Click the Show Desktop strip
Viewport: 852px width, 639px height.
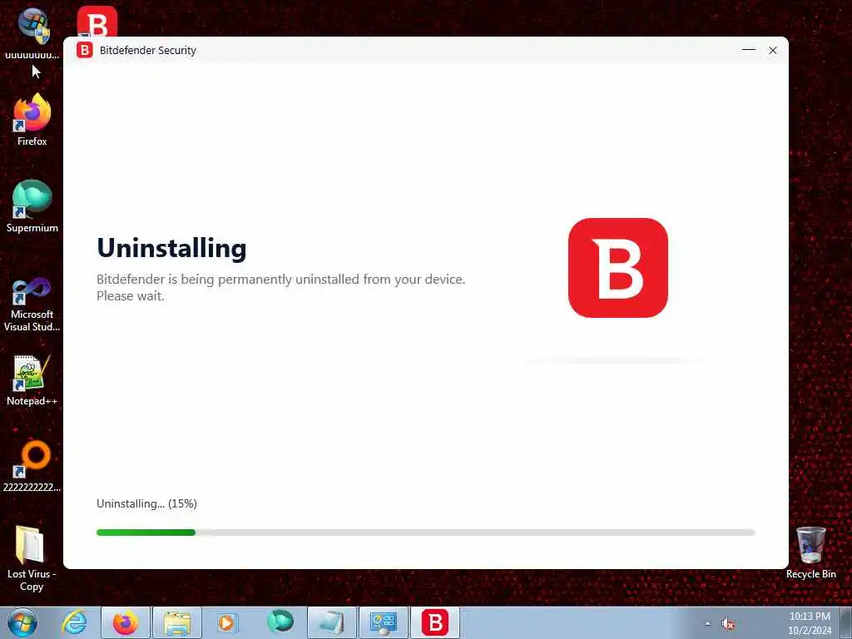tap(846, 622)
